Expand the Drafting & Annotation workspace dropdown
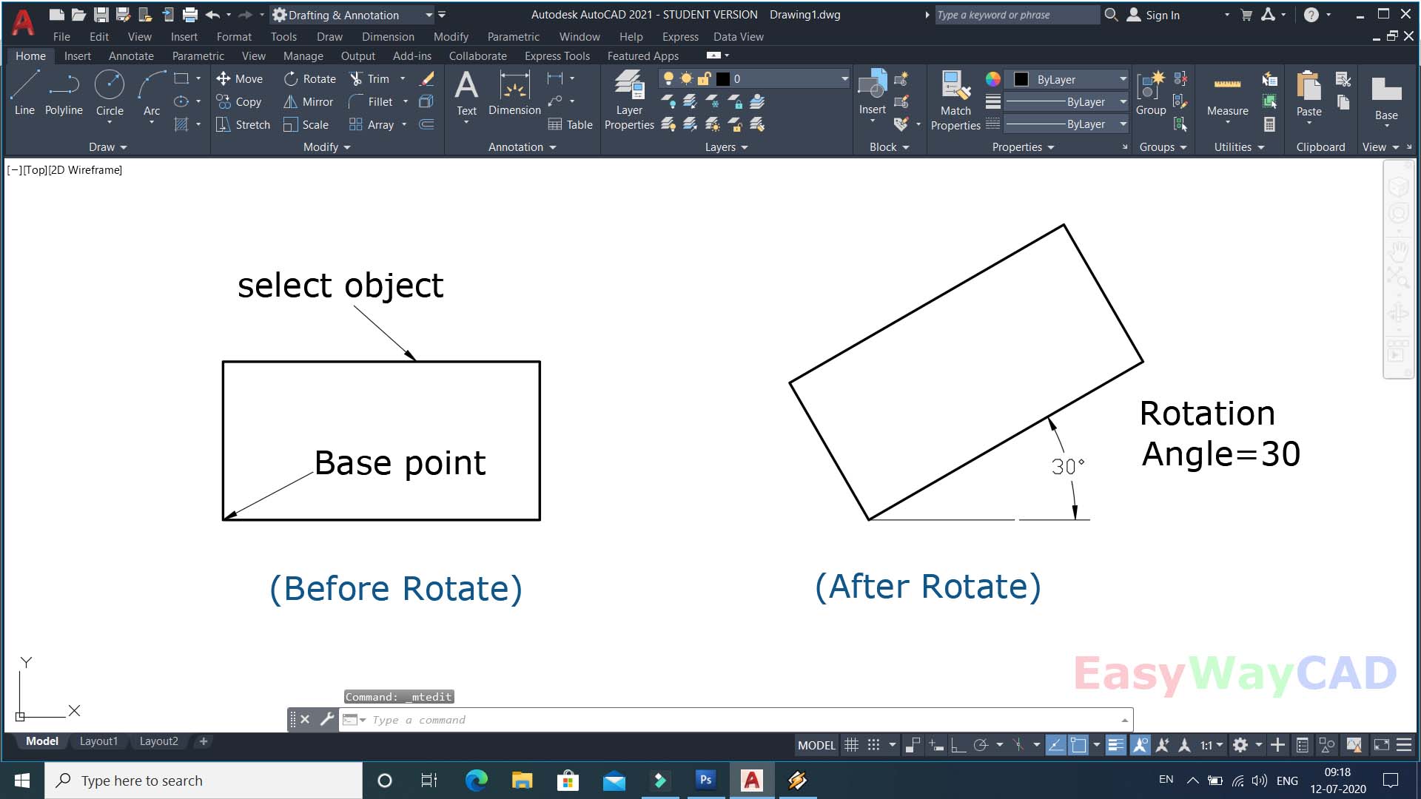This screenshot has width=1421, height=799. click(x=429, y=15)
